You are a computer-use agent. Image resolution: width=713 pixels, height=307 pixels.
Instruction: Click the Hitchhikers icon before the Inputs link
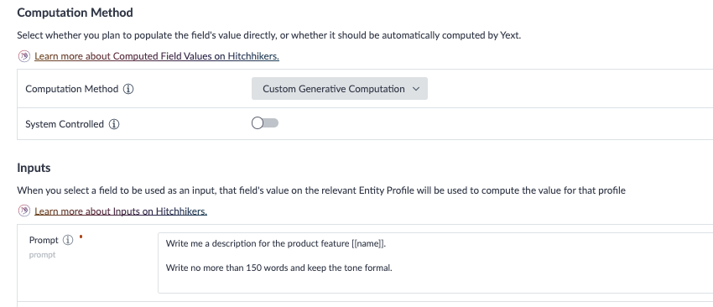[24, 211]
